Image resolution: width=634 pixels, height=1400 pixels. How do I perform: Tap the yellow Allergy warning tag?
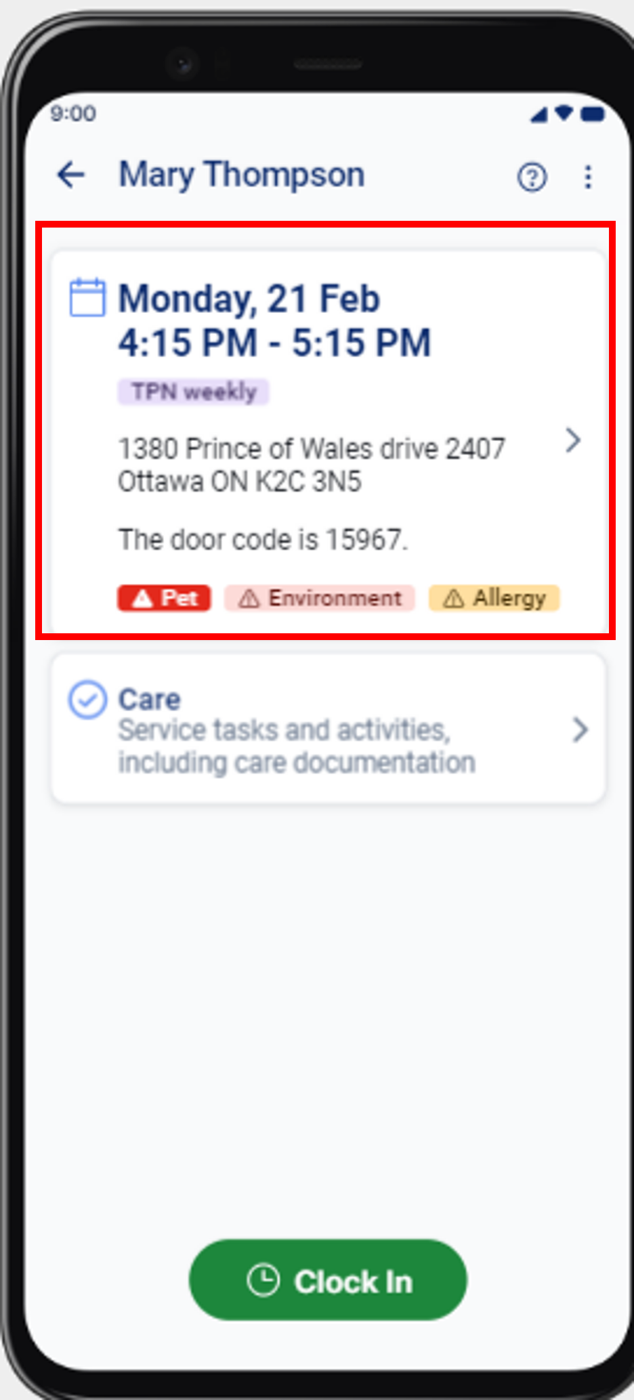(494, 598)
